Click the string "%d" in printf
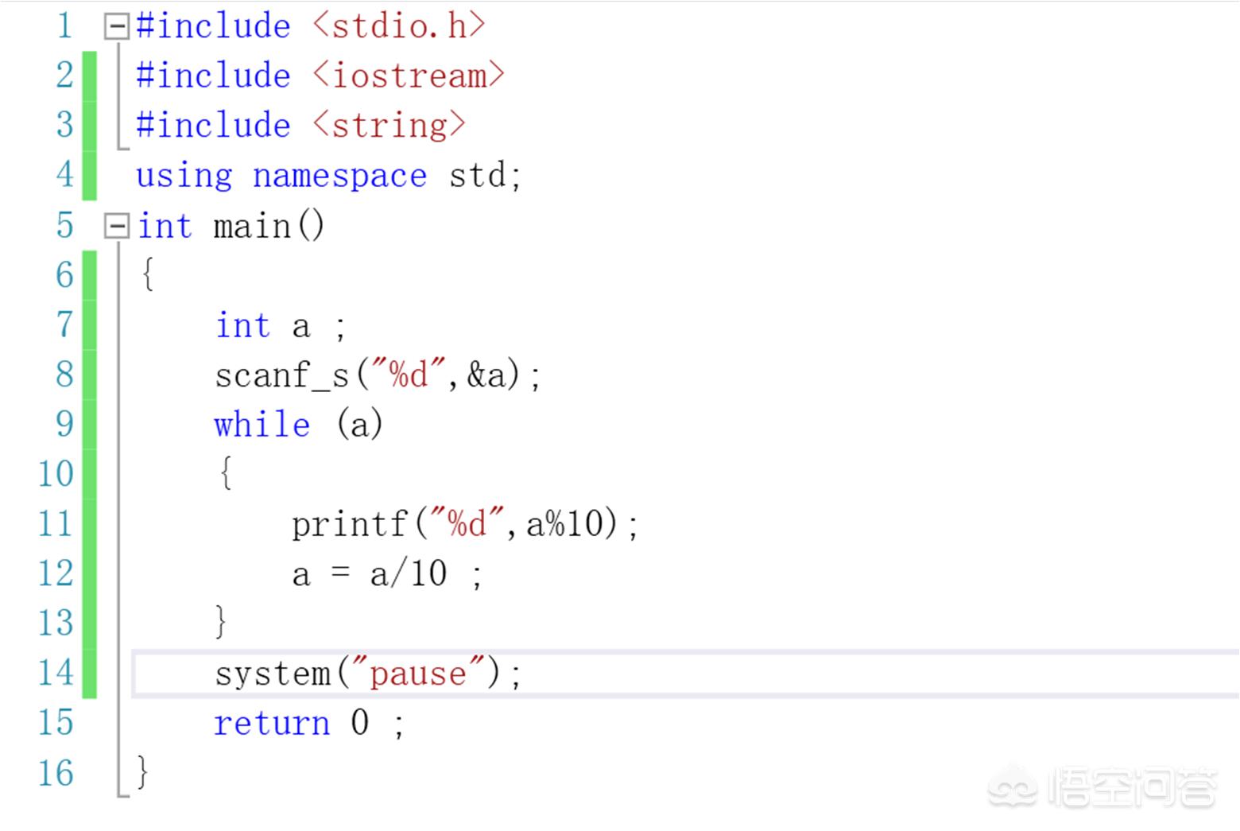Viewport: 1240px width, 831px height. click(465, 522)
